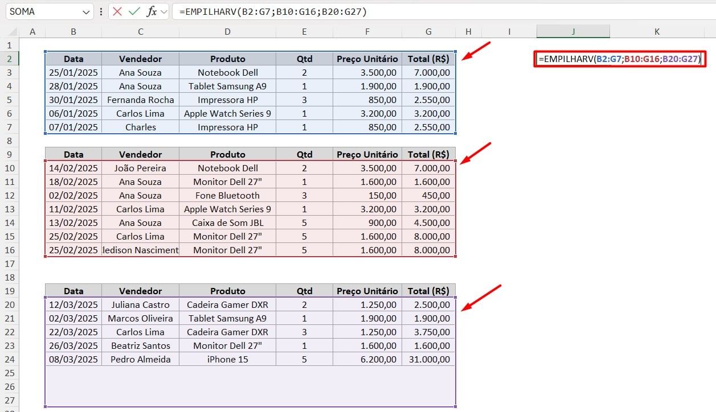Click cell J2 with the EMPILHARV formula

coord(619,59)
